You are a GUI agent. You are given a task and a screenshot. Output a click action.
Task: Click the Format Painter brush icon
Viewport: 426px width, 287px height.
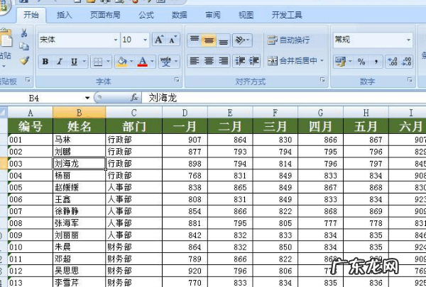point(24,62)
